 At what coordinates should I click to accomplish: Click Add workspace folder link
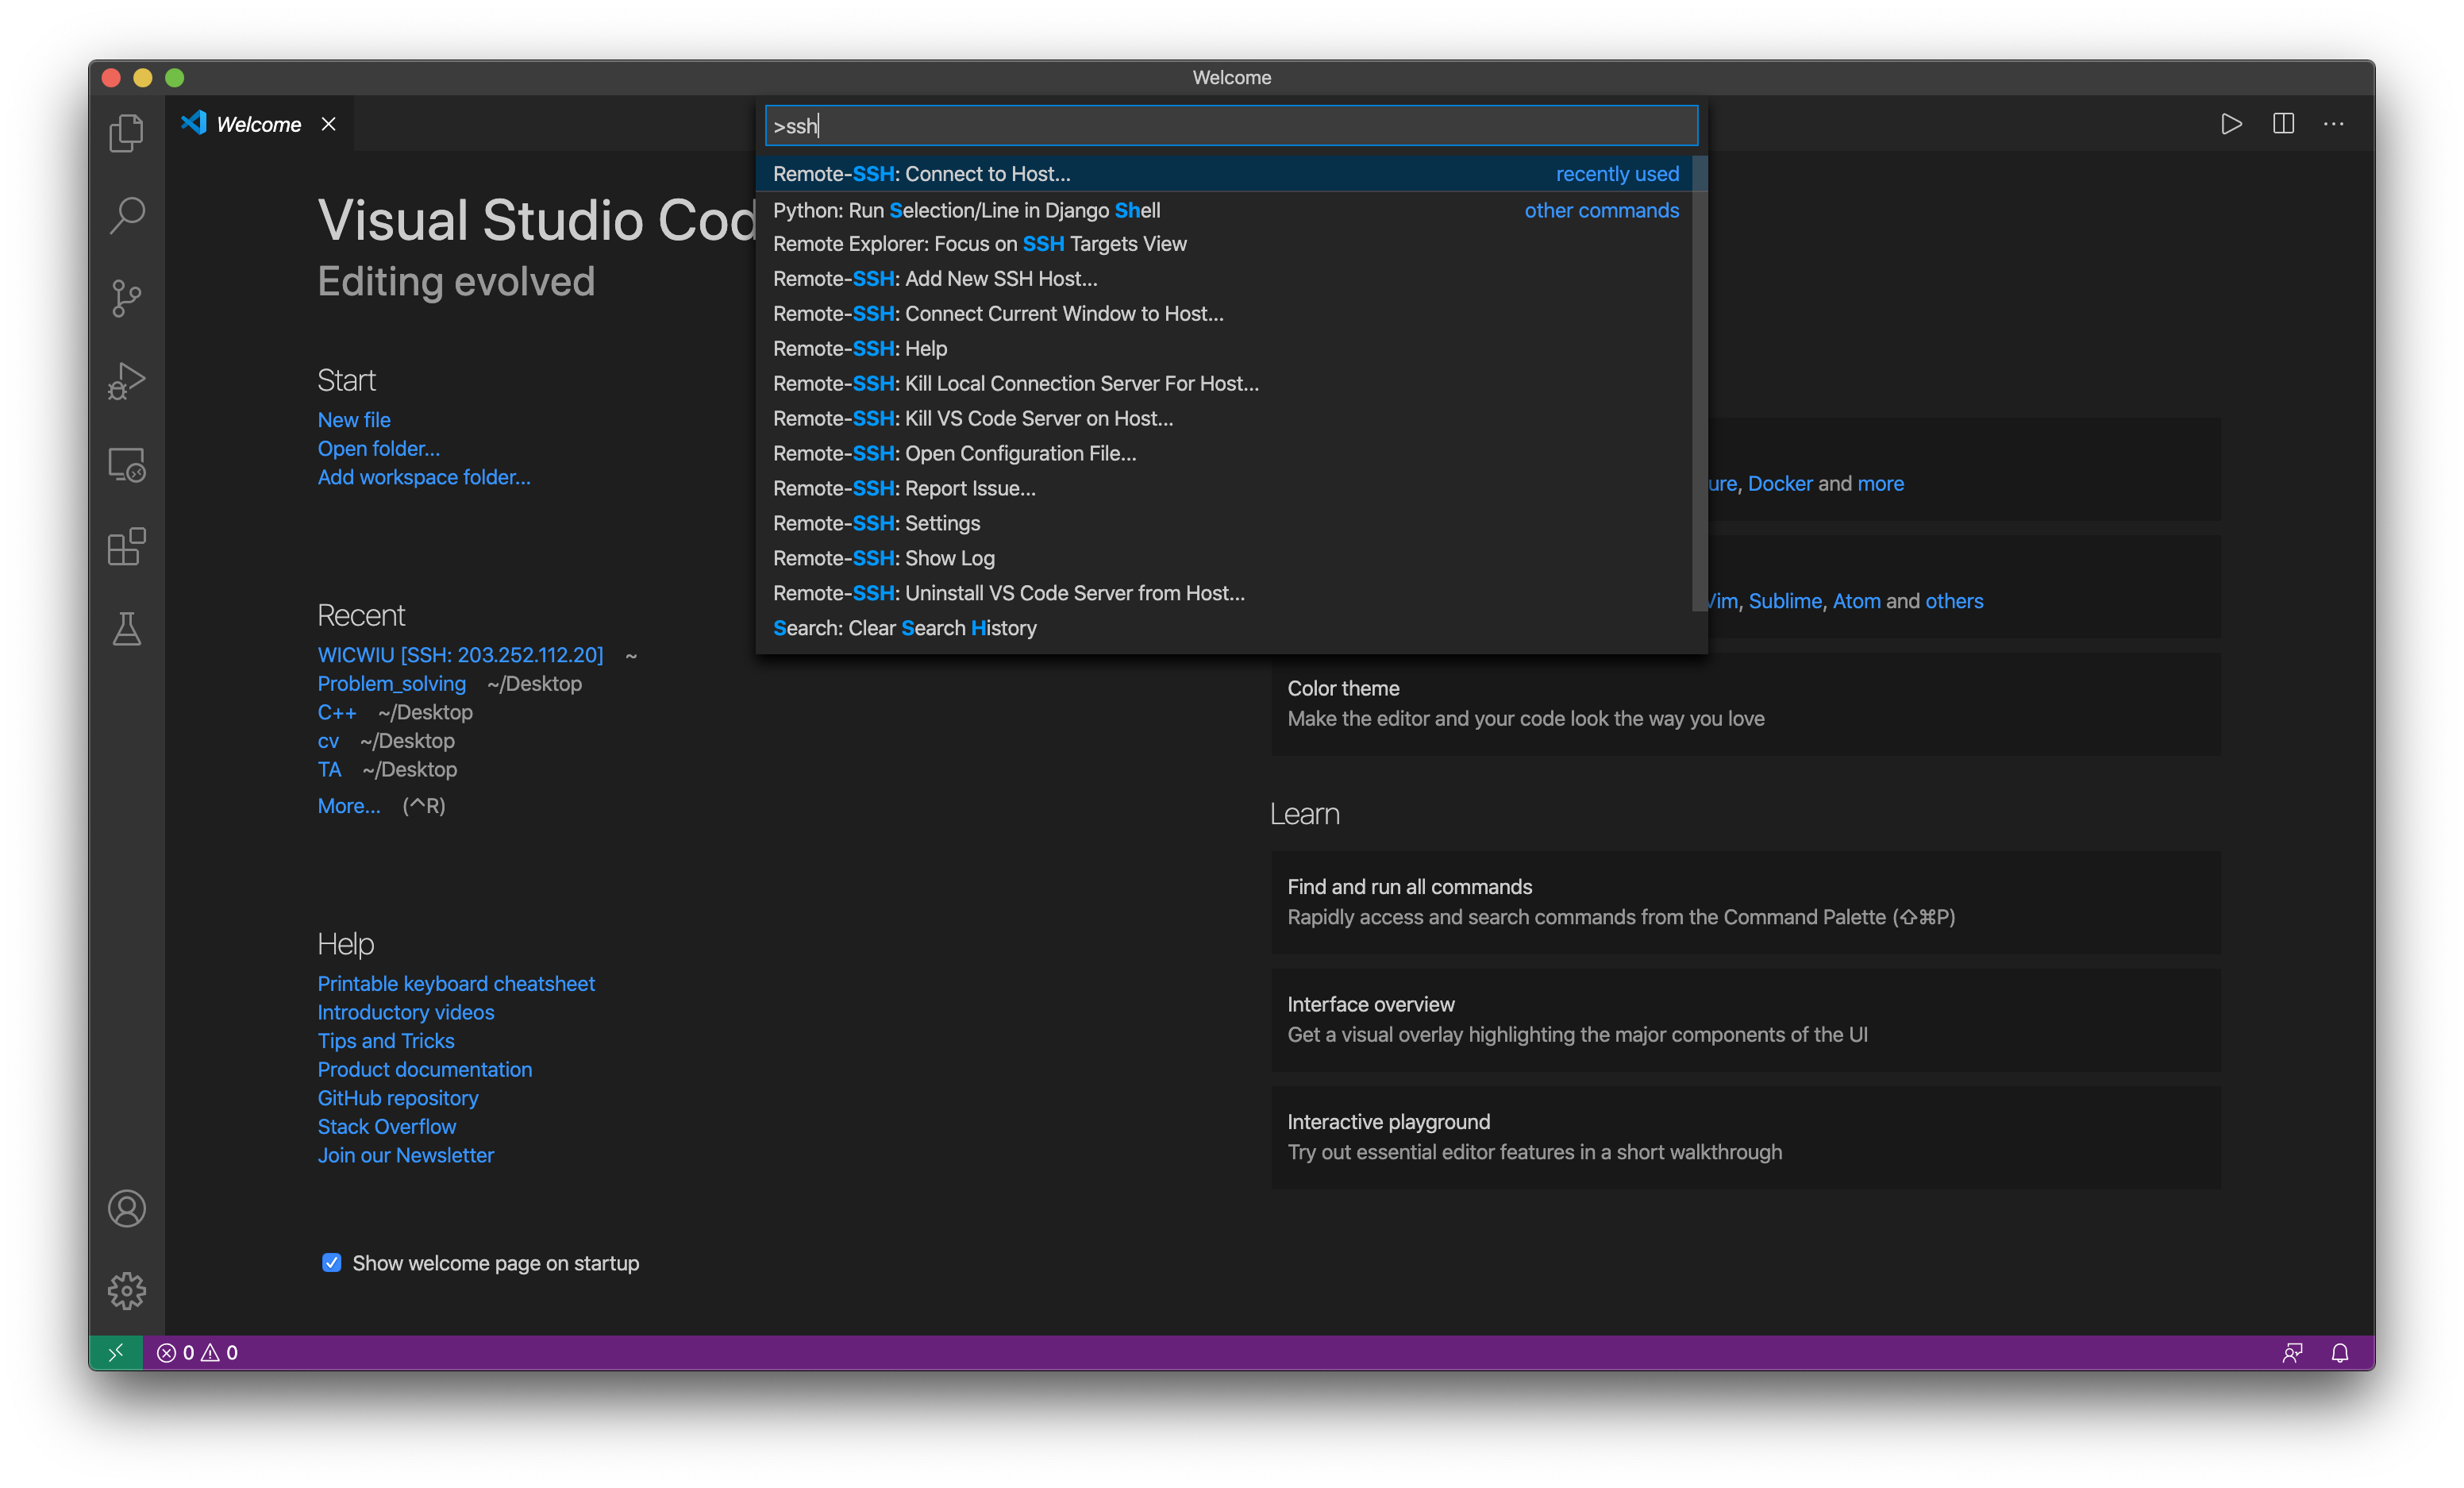click(x=424, y=478)
